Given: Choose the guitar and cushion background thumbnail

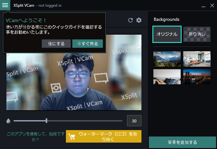Looking at the screenshot, I should pos(167,77).
